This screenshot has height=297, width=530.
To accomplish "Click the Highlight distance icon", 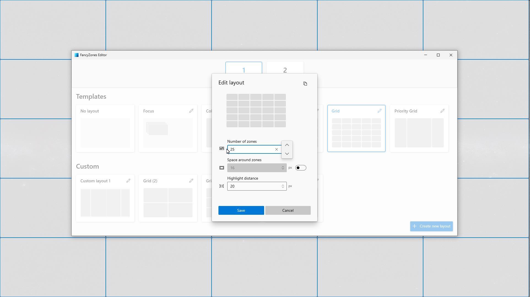I will 221,186.
